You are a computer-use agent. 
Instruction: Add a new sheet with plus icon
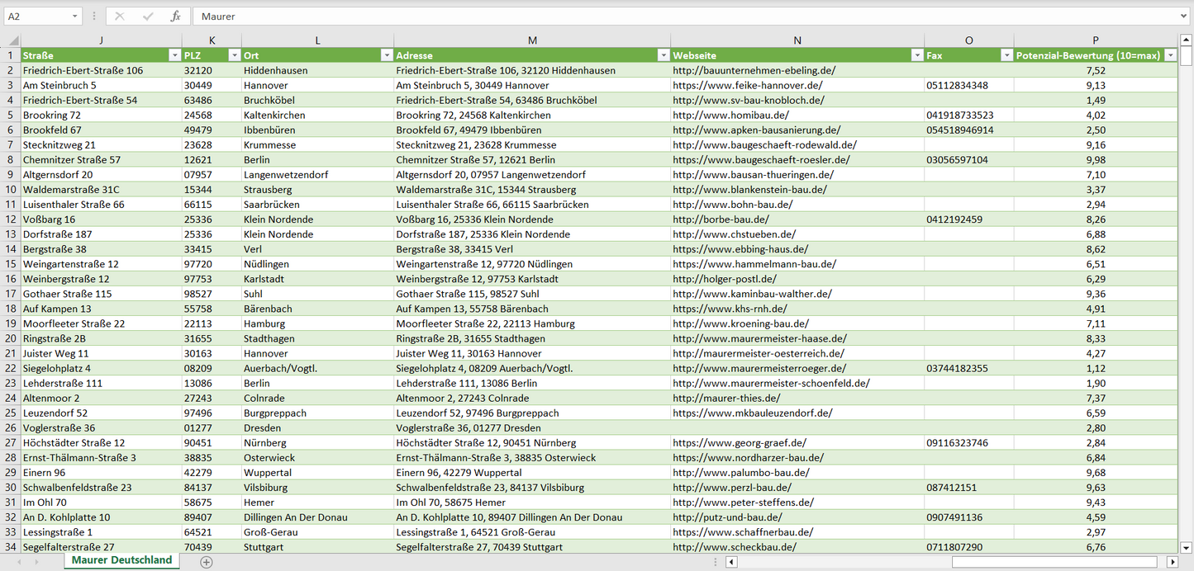[207, 562]
